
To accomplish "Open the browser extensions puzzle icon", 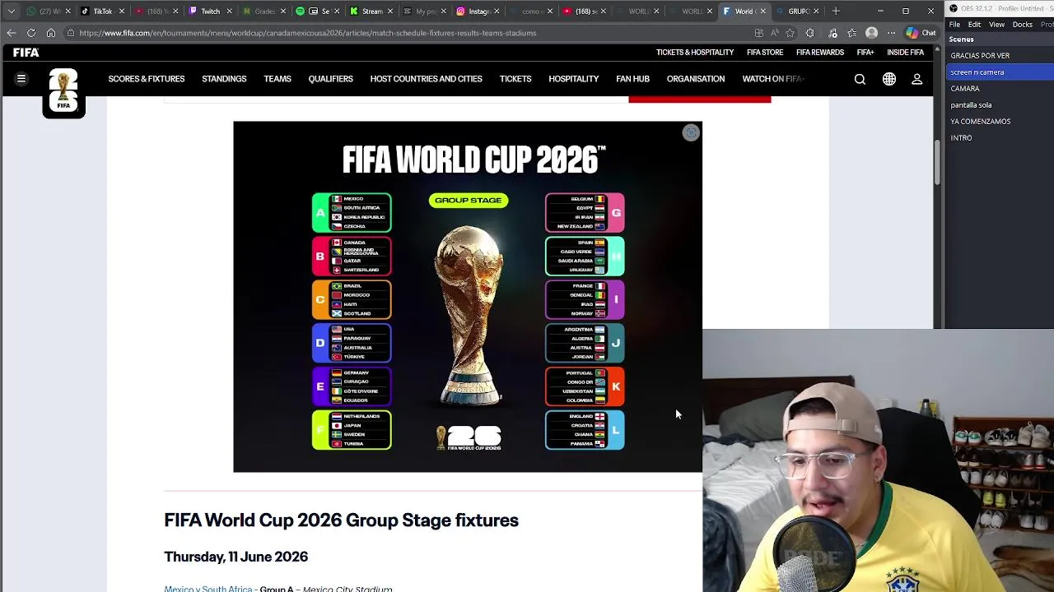I will tap(810, 33).
